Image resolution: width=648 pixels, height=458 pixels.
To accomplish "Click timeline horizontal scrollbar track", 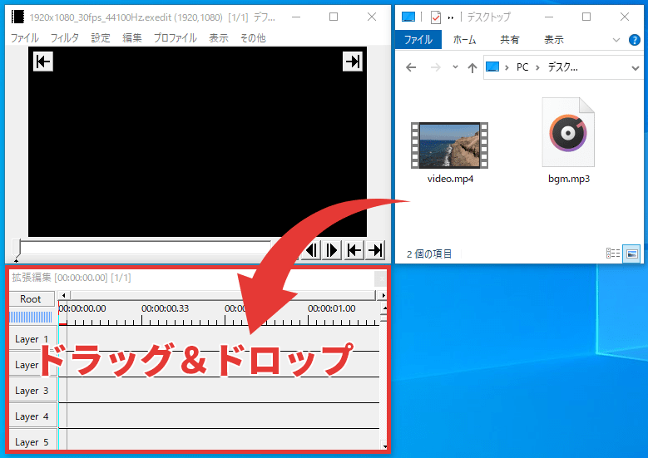I will [223, 295].
